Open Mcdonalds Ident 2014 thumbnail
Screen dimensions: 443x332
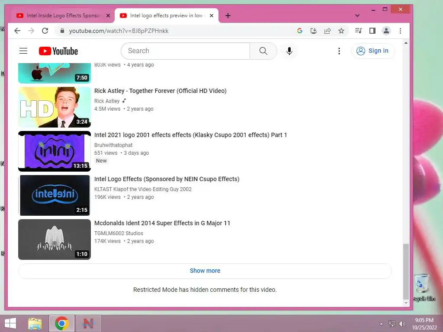(55, 239)
